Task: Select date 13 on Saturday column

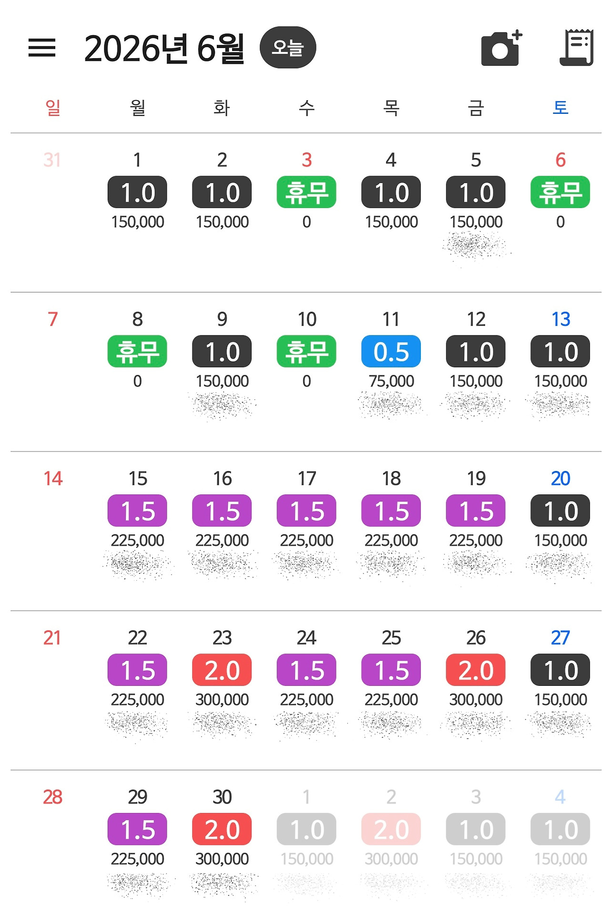Action: click(x=560, y=319)
